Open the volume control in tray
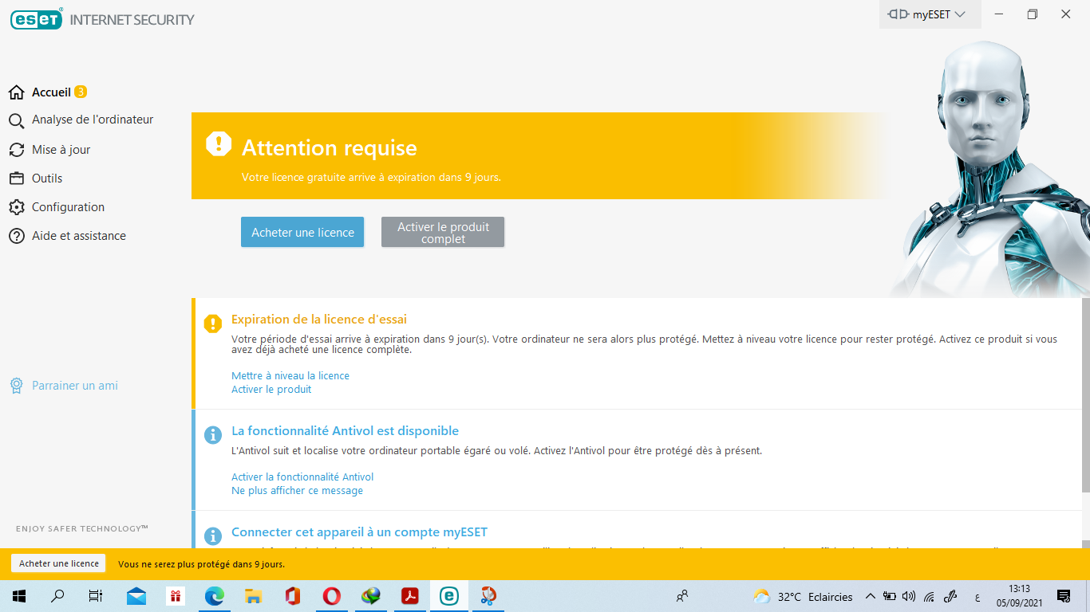Screen dimensions: 1090x612 909,596
